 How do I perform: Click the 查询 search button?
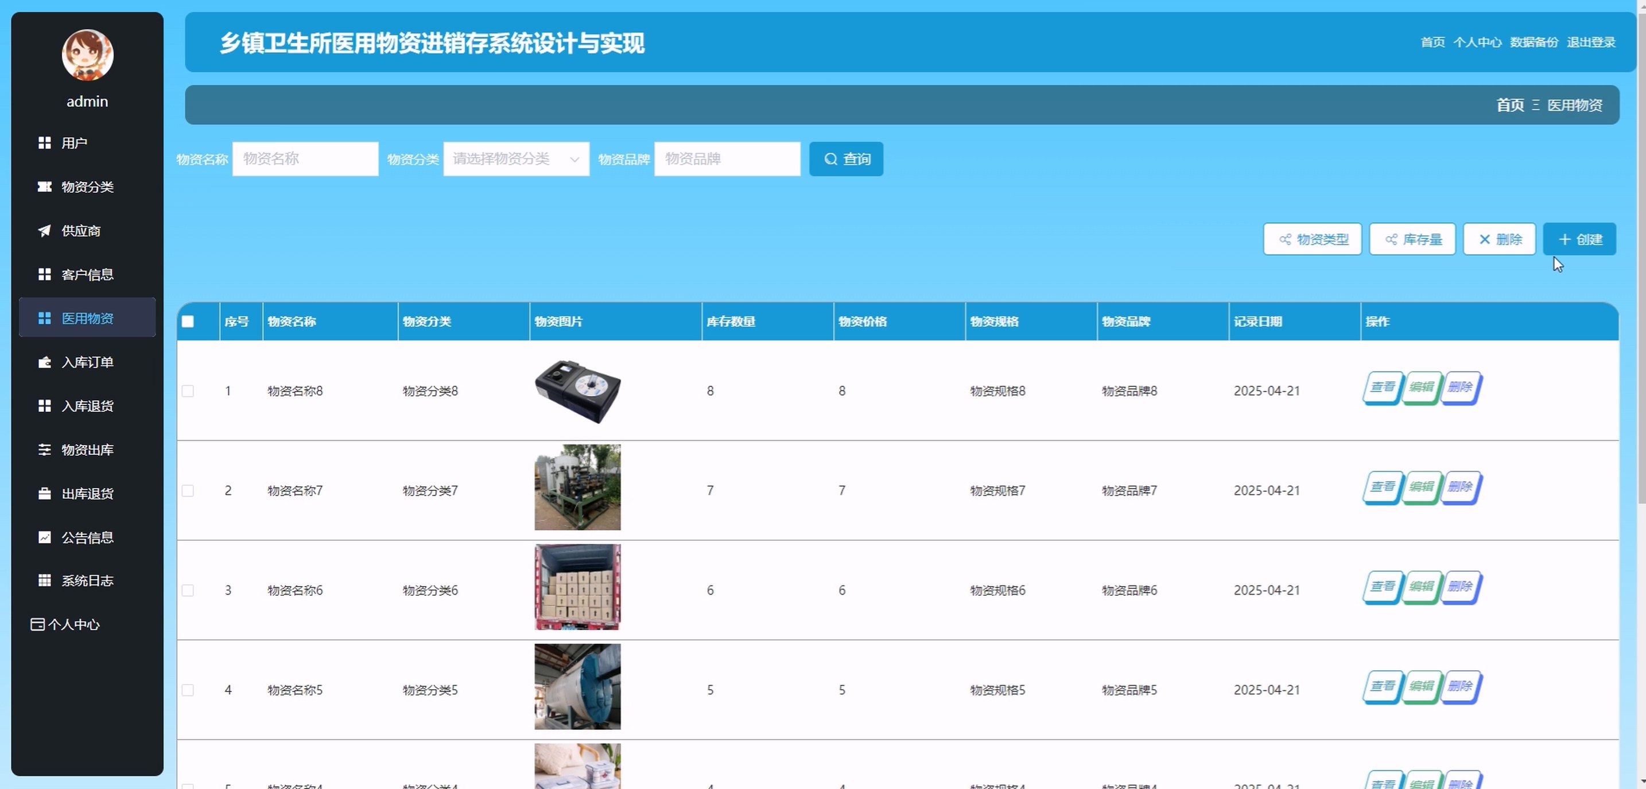[x=846, y=159]
